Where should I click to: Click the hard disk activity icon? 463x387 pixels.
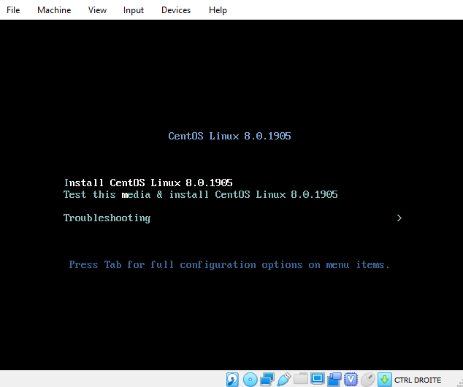[233, 379]
